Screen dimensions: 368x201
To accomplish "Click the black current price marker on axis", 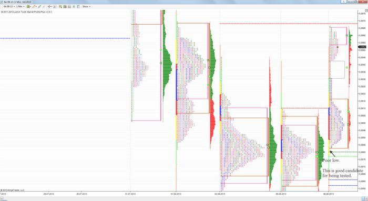I will pos(362,47).
